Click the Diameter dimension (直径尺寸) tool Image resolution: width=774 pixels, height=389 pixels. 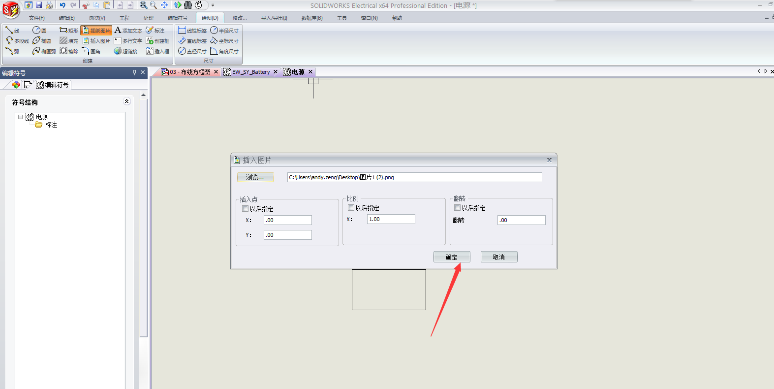pyautogui.click(x=192, y=51)
